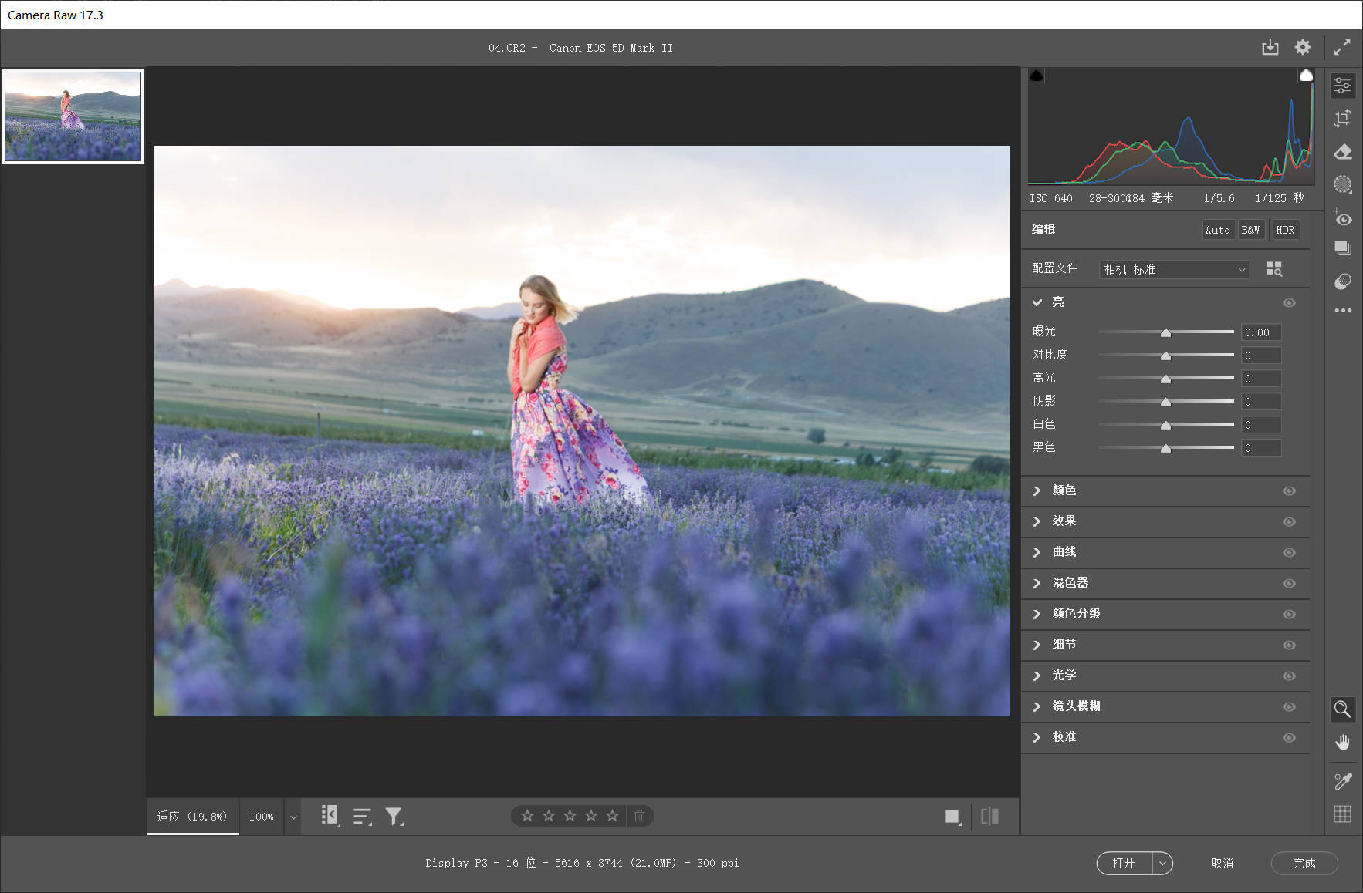
Task: Expand the 混色器 panel section
Action: point(1037,583)
